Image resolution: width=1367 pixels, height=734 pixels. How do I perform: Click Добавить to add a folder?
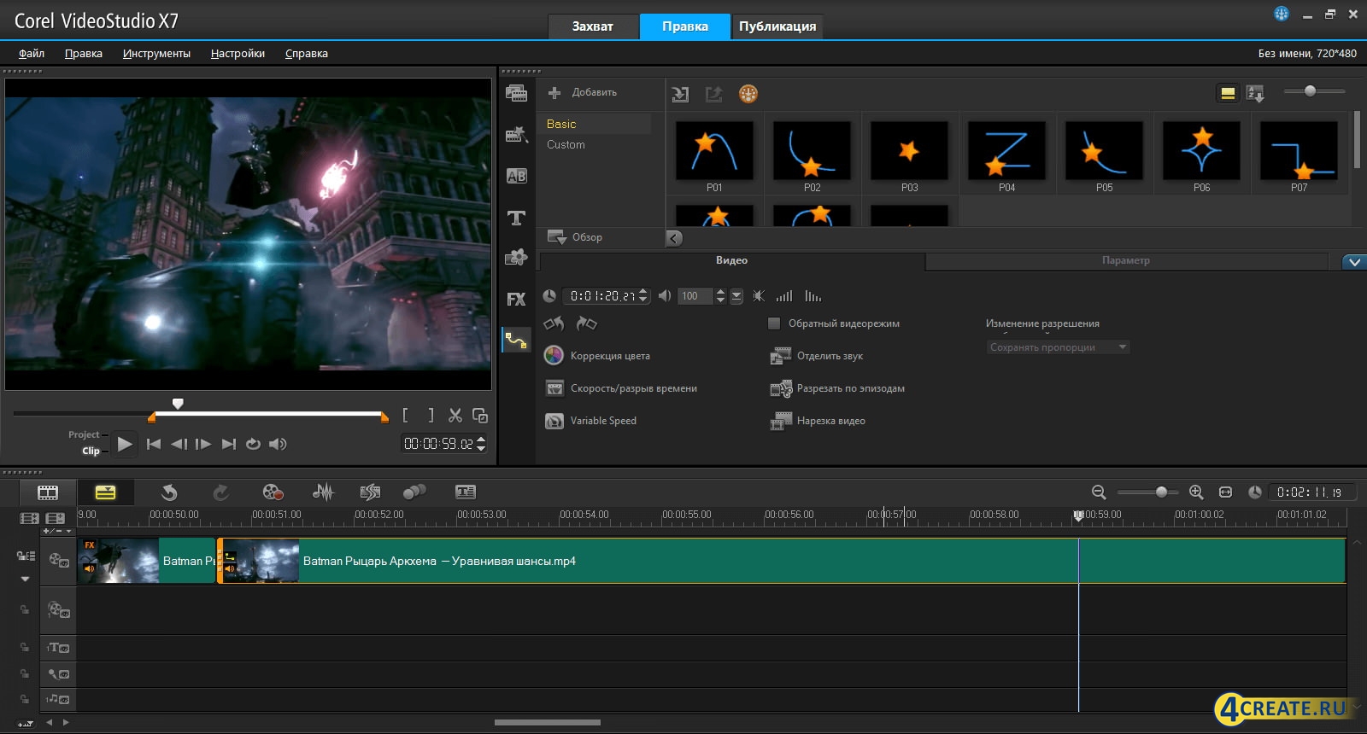click(583, 92)
